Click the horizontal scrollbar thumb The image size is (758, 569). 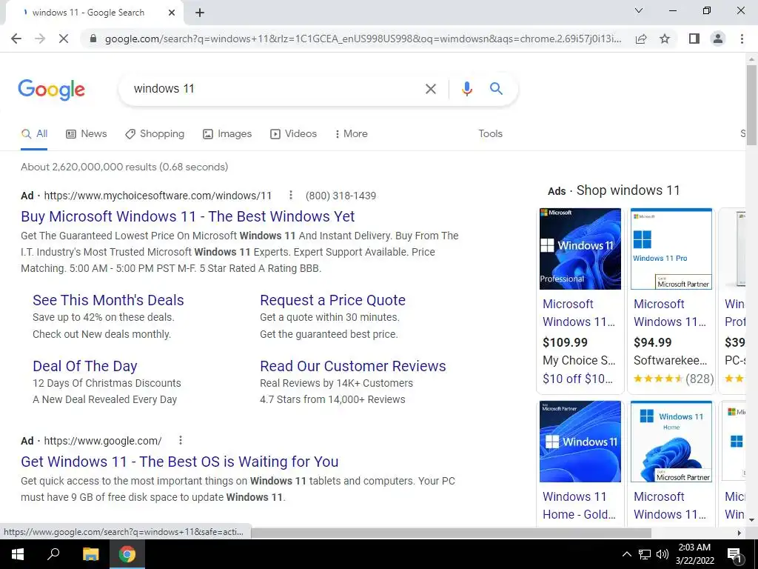point(451,533)
